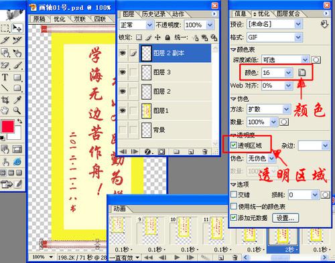Reset default colors icon in toolbox
Viewport: 335px width, 263px height.
coord(3,139)
